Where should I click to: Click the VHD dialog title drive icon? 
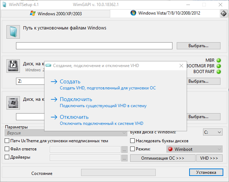coord(48,65)
